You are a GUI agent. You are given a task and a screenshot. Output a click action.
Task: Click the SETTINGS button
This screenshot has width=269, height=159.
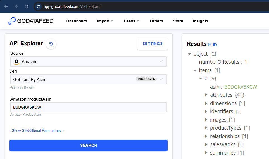pos(152,44)
